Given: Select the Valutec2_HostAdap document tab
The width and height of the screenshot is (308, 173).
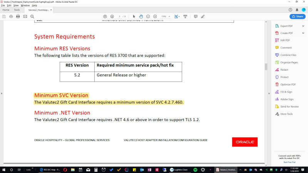Looking at the screenshot, I should pyautogui.click(x=38, y=10).
